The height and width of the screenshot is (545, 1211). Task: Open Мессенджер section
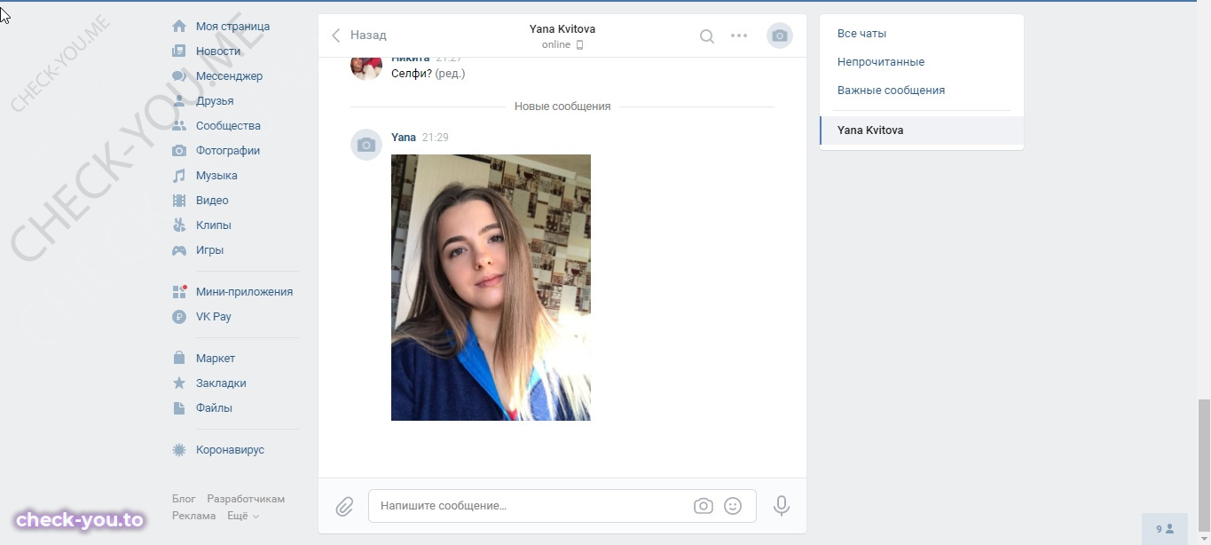pos(230,76)
